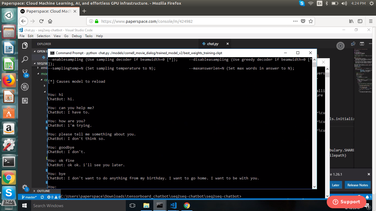Click the Search Windows box
376x211 pixels.
tap(78, 206)
